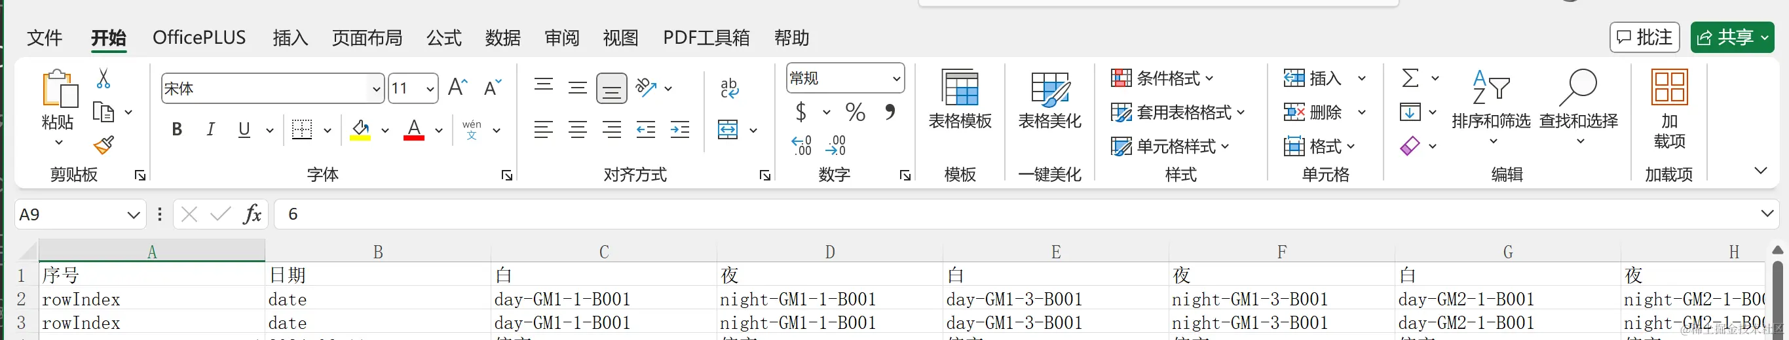Open the 数据 ribbon tab

click(502, 37)
